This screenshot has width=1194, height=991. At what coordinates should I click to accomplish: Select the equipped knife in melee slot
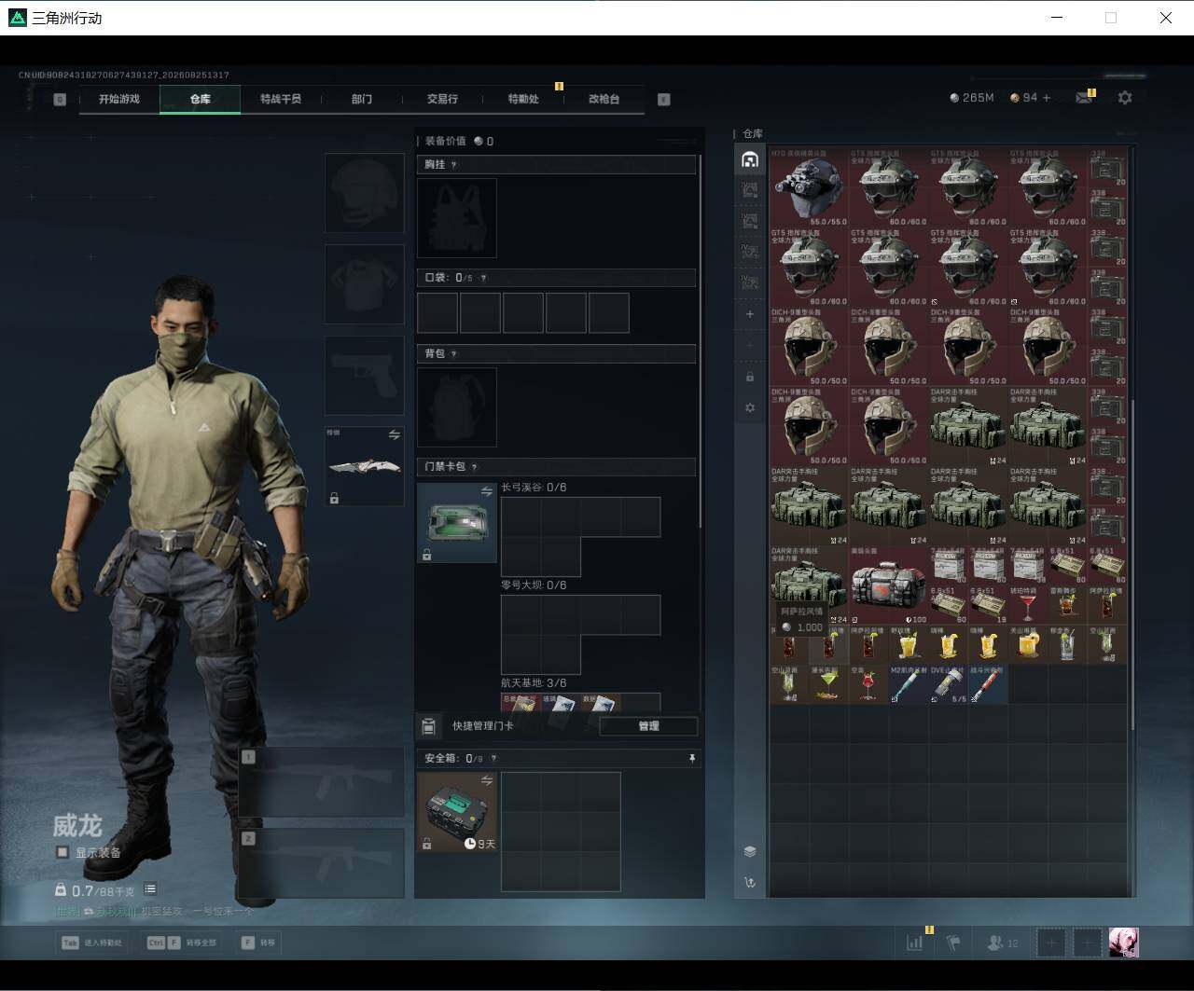(365, 466)
